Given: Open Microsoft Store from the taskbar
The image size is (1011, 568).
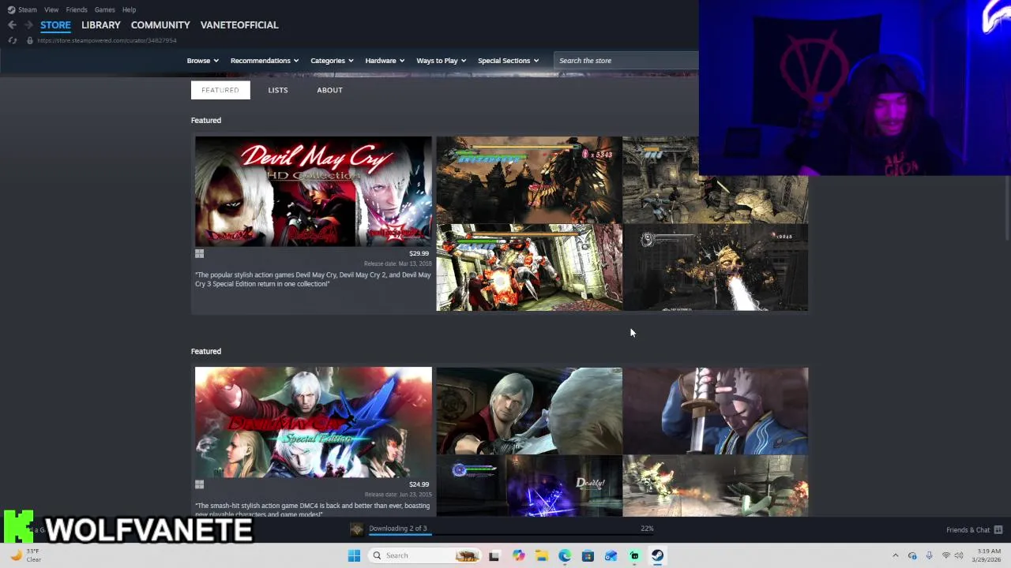Looking at the screenshot, I should [x=588, y=555].
